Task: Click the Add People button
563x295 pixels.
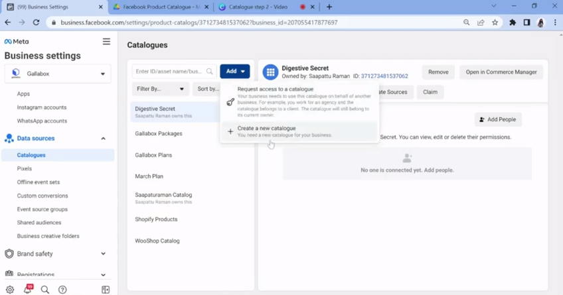Action: [x=498, y=119]
